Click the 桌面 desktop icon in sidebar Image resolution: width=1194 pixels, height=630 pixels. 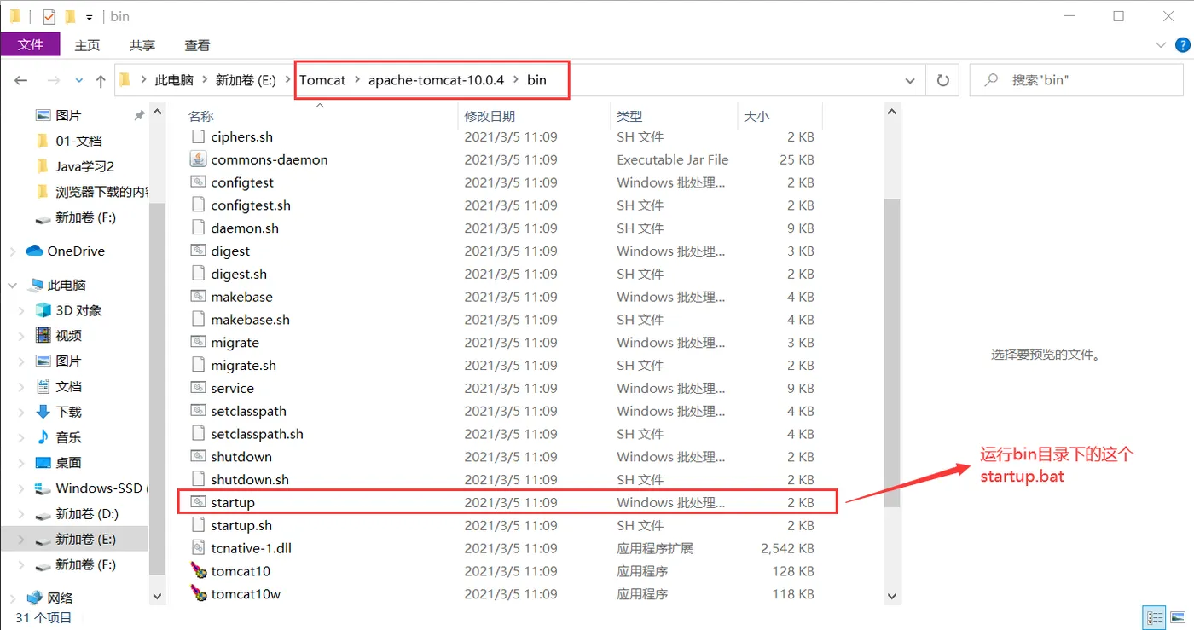tap(43, 462)
